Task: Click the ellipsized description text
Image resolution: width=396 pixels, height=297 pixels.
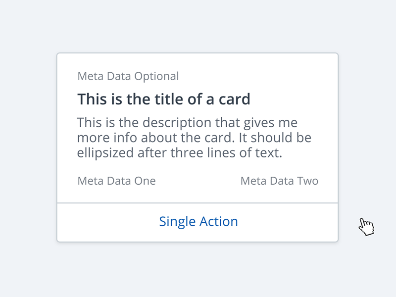Action: coord(193,137)
